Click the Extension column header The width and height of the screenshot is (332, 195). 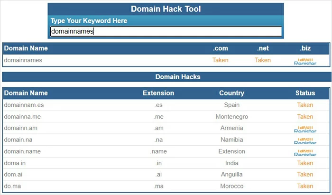coord(158,93)
